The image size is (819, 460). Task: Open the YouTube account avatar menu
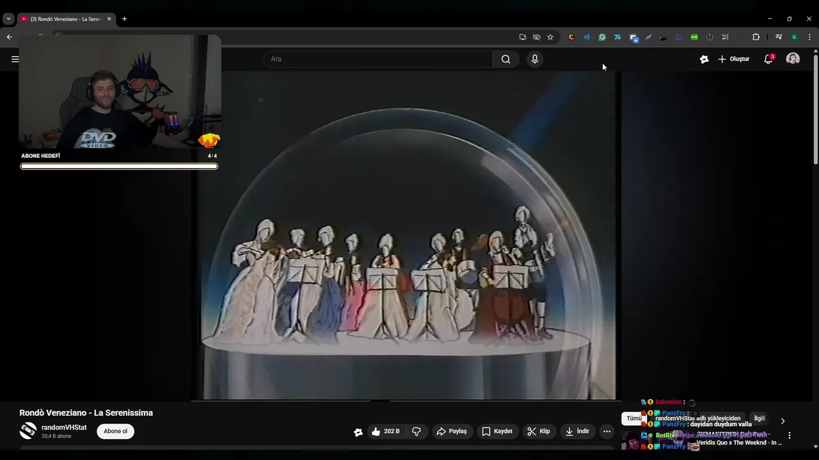pyautogui.click(x=793, y=59)
